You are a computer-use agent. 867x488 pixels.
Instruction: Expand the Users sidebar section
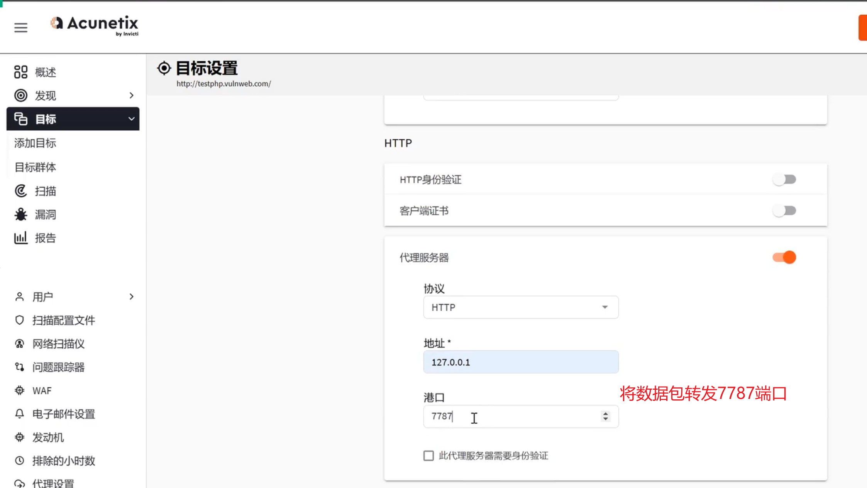[131, 296]
